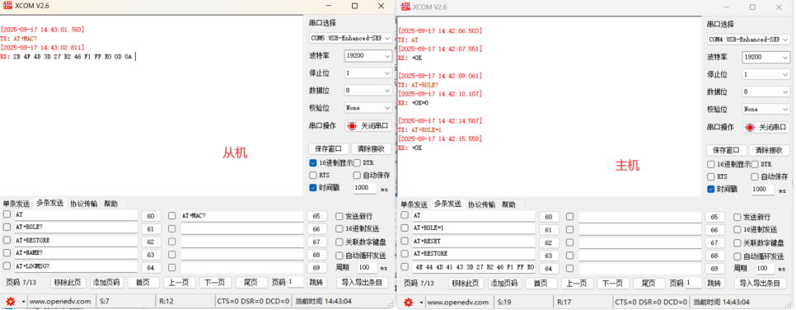Click the AT+LOGMSG? command field in COM5 window
Image resolution: width=796 pixels, height=310 pixels.
pos(76,266)
